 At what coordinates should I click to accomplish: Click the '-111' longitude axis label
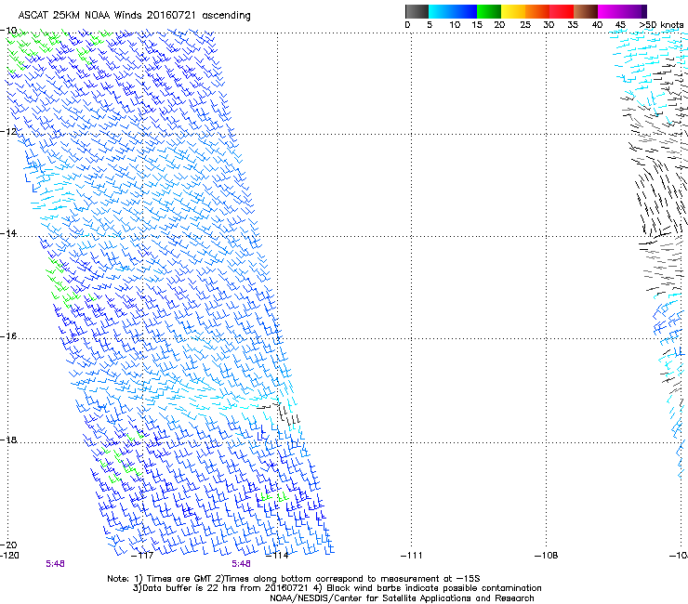[412, 556]
